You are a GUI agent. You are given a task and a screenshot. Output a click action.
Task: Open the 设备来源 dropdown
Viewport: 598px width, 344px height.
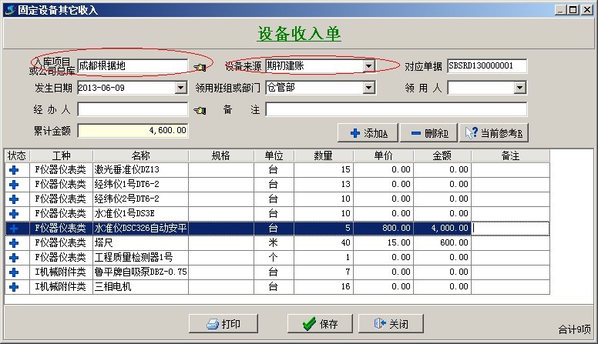click(x=368, y=66)
